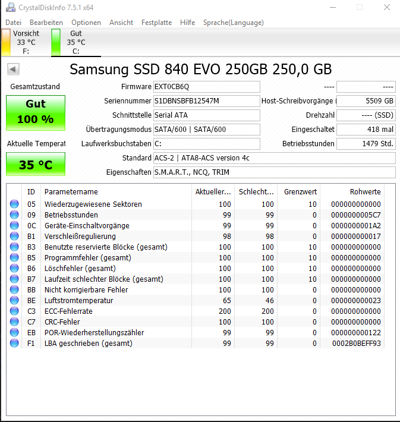Open the Optionen menu
Viewport: 400px width, 422px height.
86,23
